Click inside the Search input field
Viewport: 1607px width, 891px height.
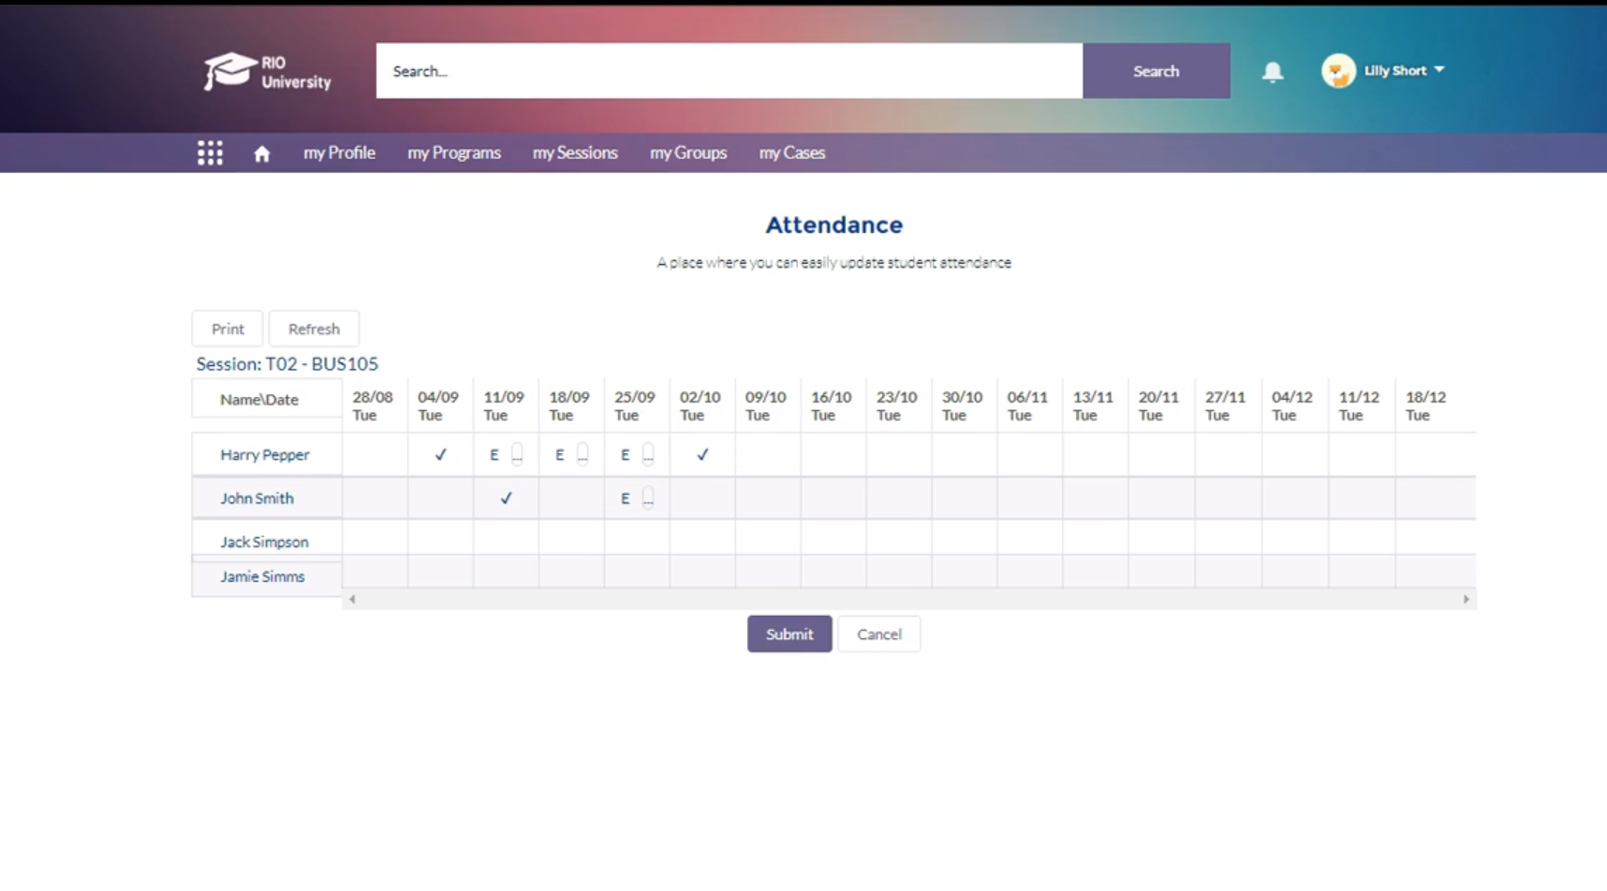tap(729, 70)
